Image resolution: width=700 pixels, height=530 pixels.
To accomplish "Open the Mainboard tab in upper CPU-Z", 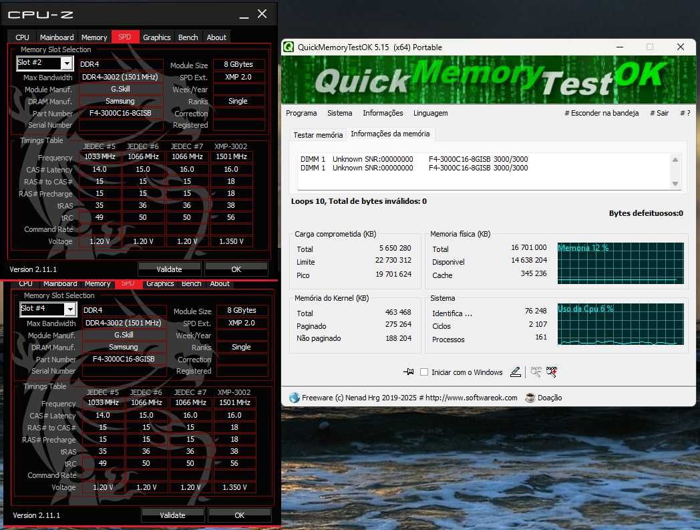I will click(x=57, y=37).
